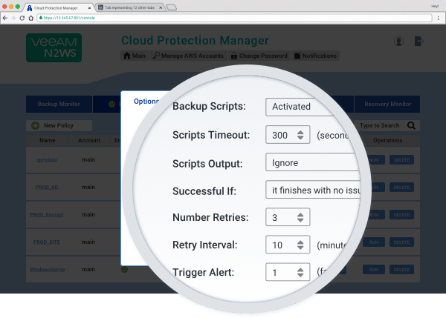Adjust the Number Retries stepper arrows

[300, 217]
